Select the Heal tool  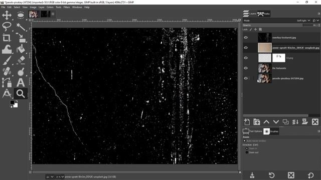click(7, 71)
